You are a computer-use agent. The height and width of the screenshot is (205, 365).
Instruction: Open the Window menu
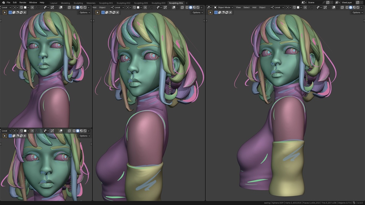(x=33, y=2)
